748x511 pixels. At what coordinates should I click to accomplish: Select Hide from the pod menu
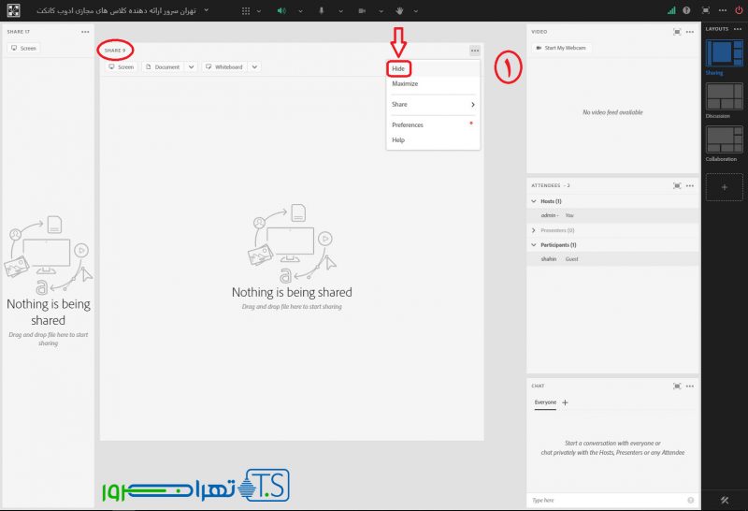coord(399,68)
